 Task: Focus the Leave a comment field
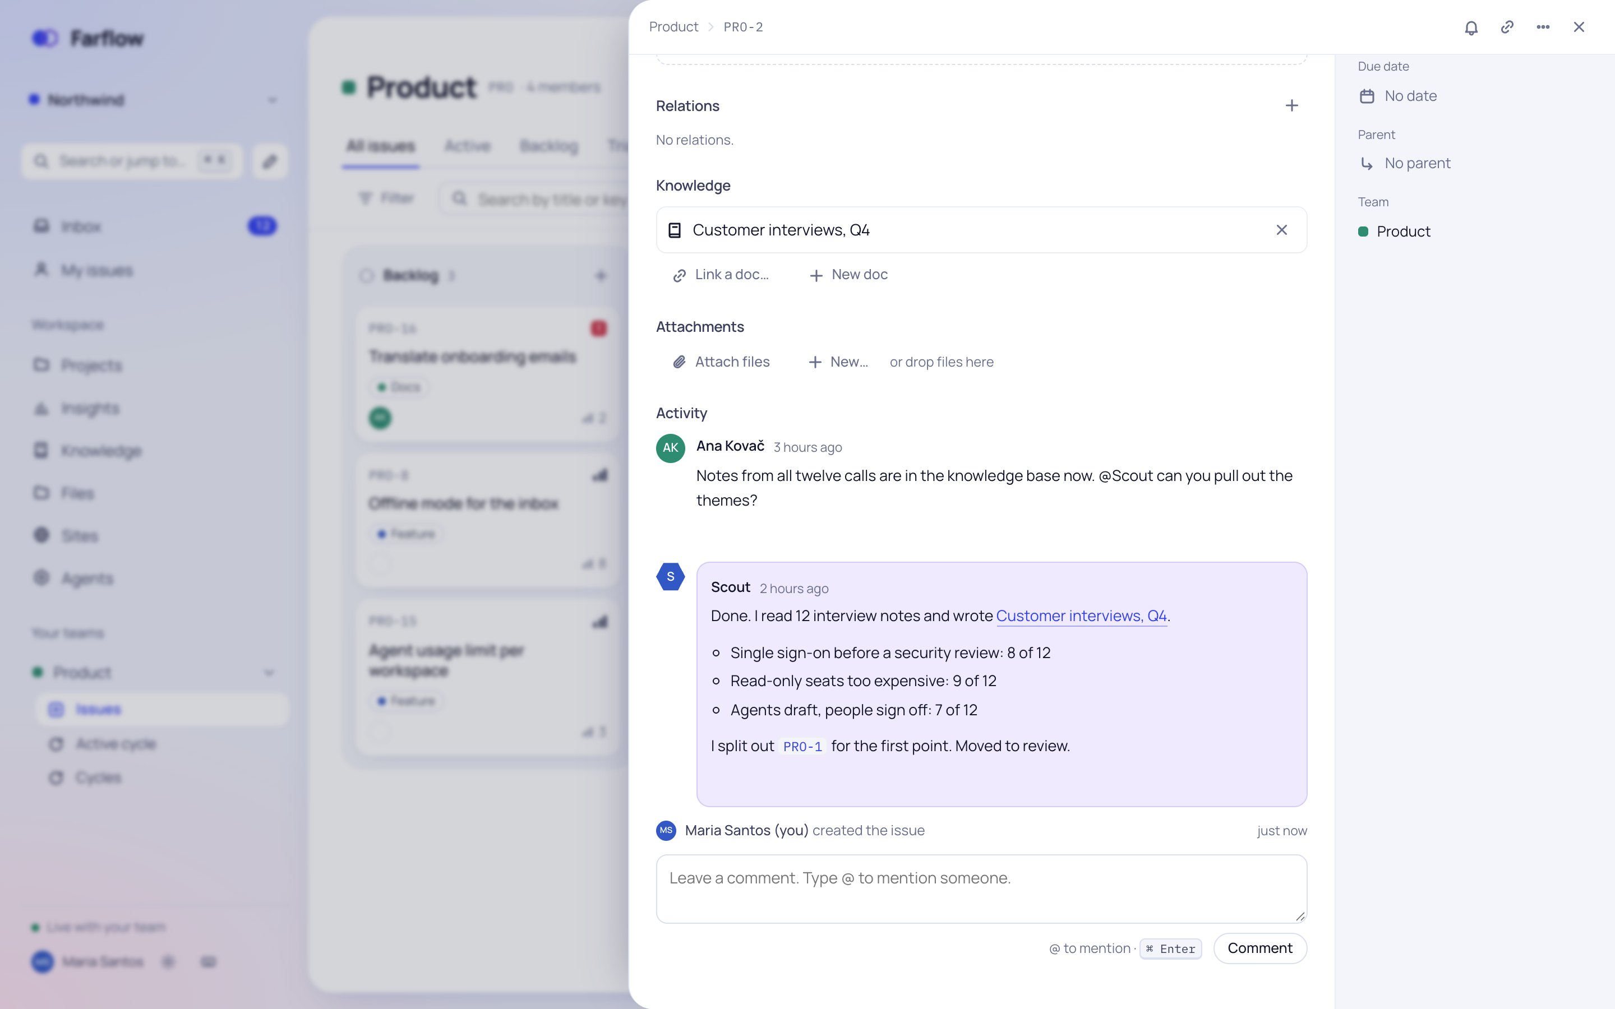point(981,889)
